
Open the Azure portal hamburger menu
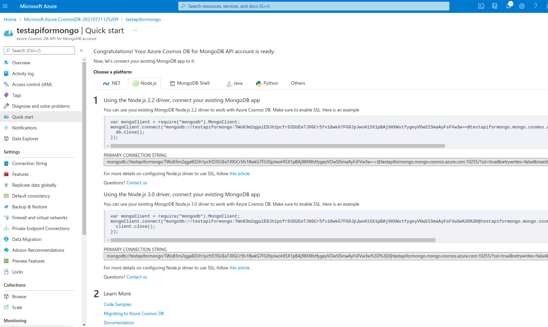tap(5, 6)
